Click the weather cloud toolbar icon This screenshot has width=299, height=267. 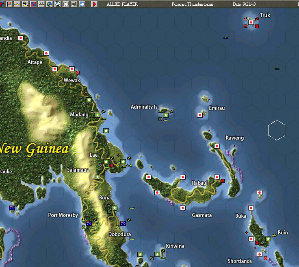click(x=82, y=4)
